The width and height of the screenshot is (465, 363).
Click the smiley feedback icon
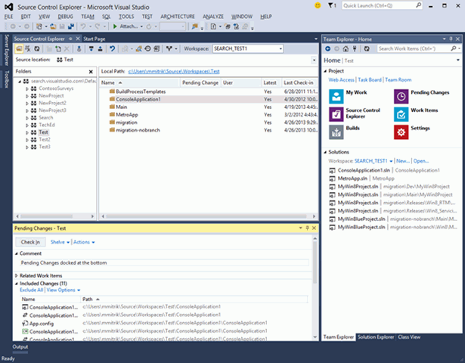pos(318,5)
